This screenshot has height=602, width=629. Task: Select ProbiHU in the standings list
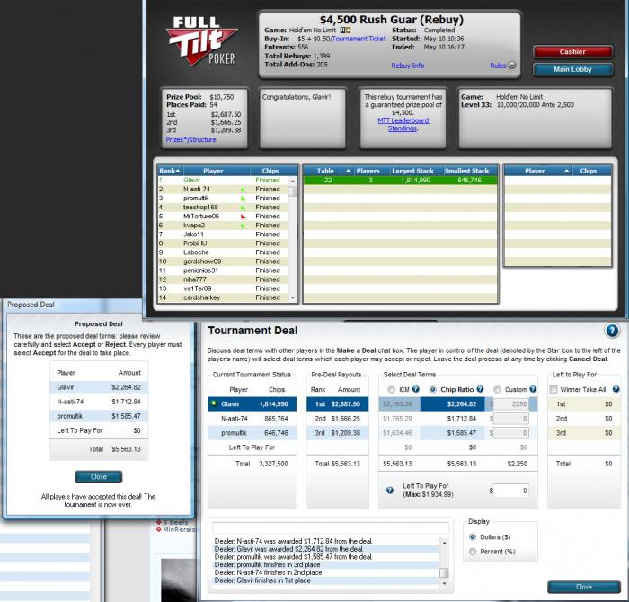[x=223, y=243]
